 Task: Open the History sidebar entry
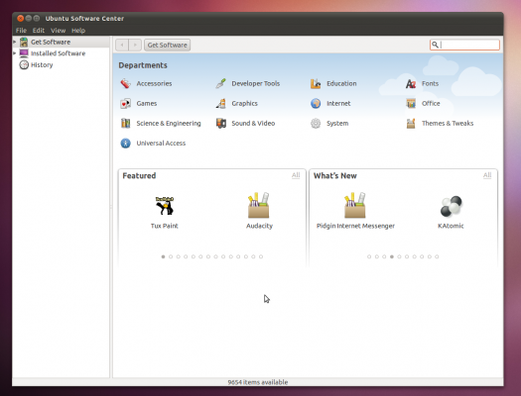click(36, 64)
